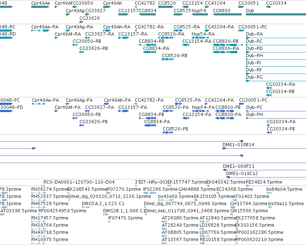
Task: Select transcript CG33626-RB
Action: [82, 52]
